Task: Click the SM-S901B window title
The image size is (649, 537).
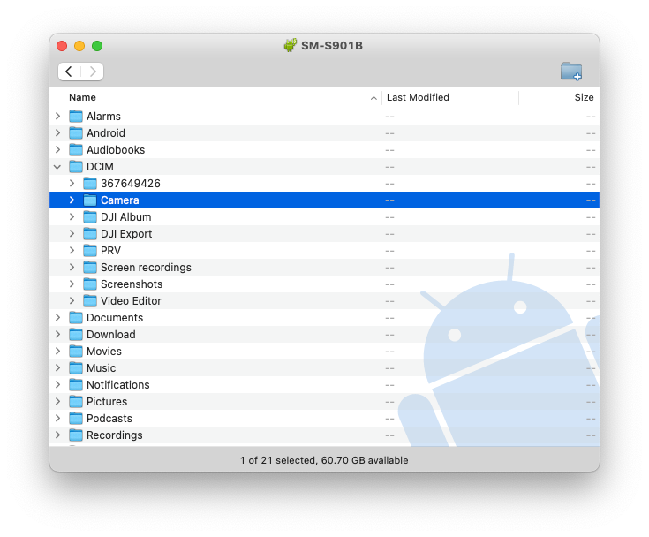Action: [331, 46]
